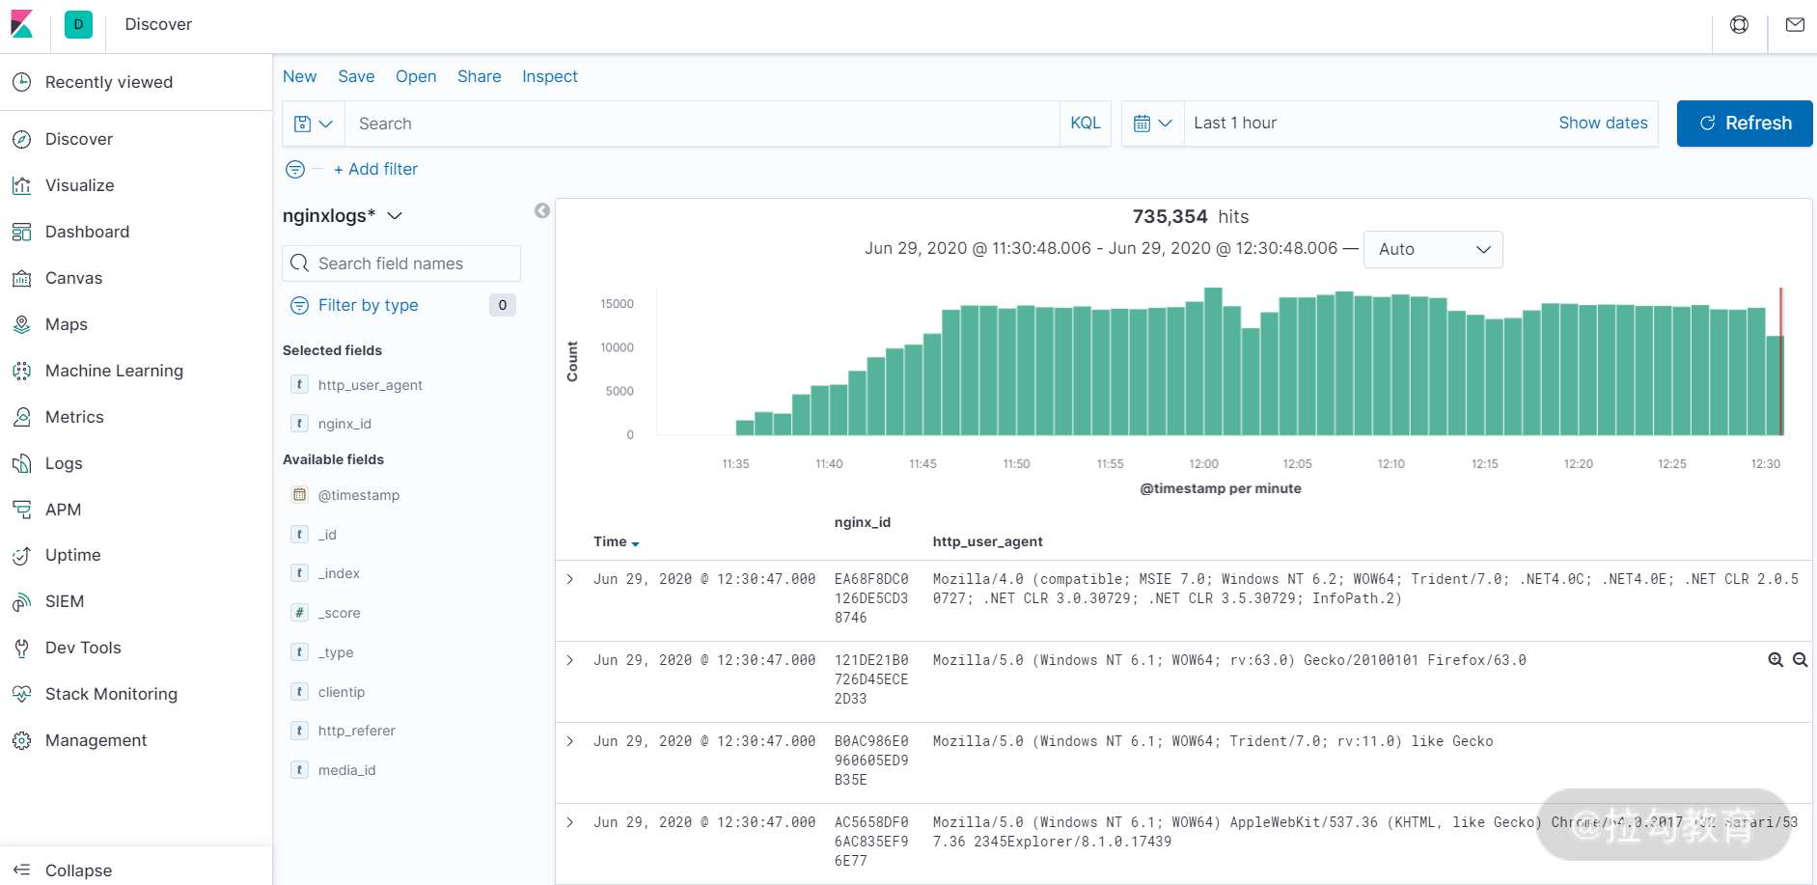Click the Metrics sidebar icon

22,417
